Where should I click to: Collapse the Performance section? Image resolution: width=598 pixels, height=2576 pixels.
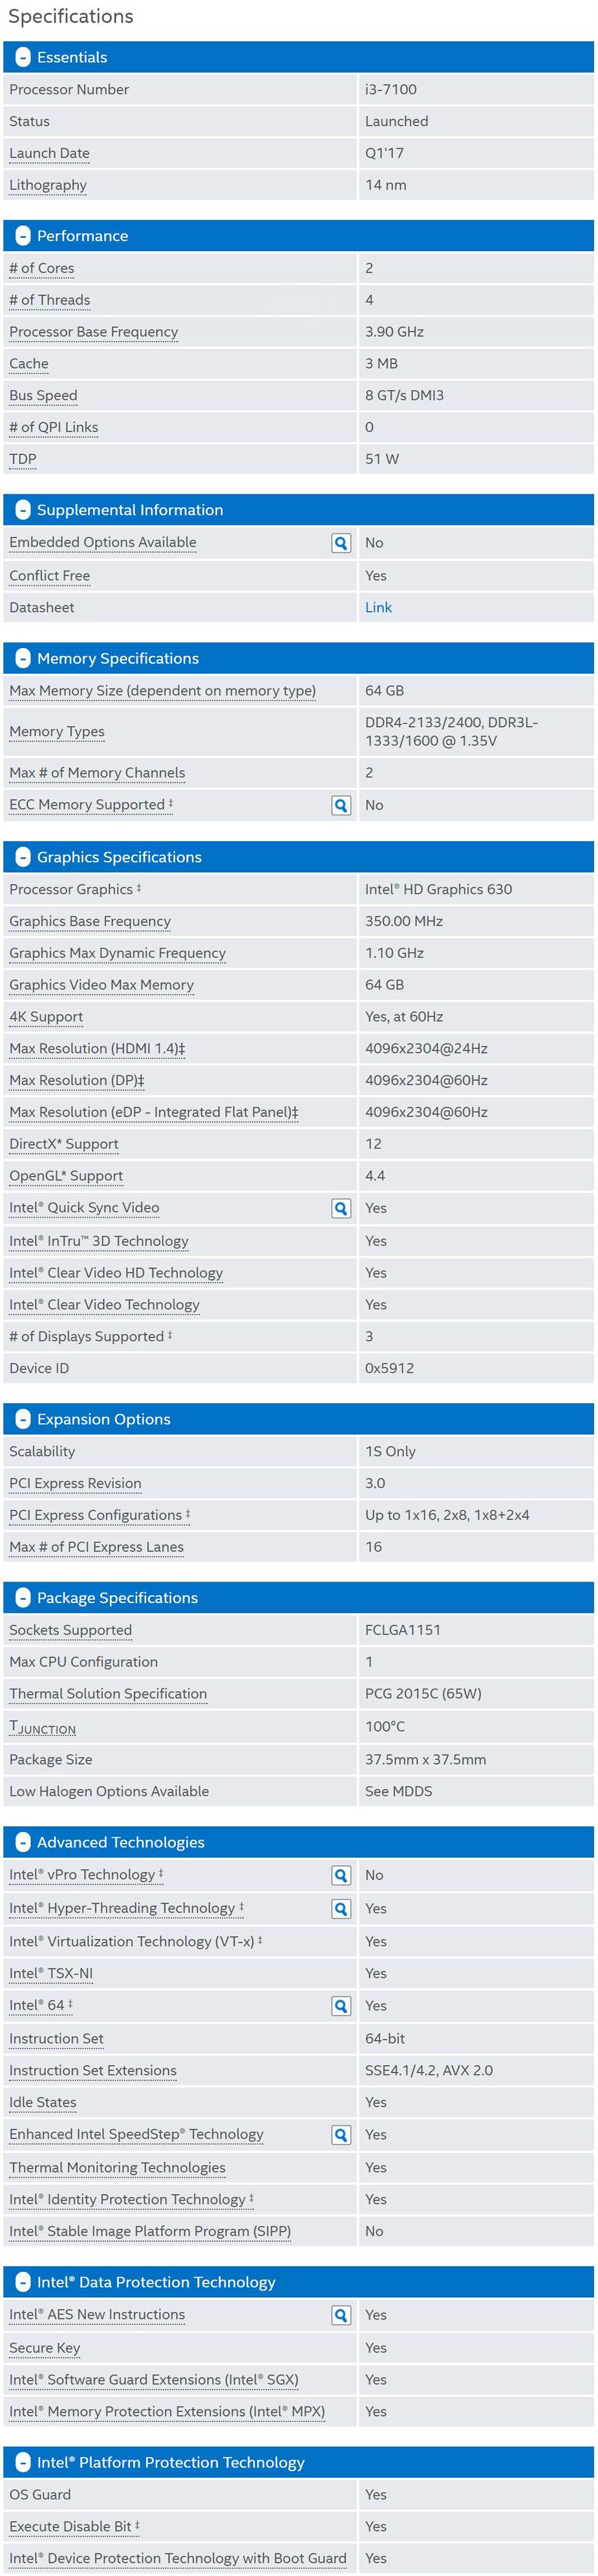23,236
